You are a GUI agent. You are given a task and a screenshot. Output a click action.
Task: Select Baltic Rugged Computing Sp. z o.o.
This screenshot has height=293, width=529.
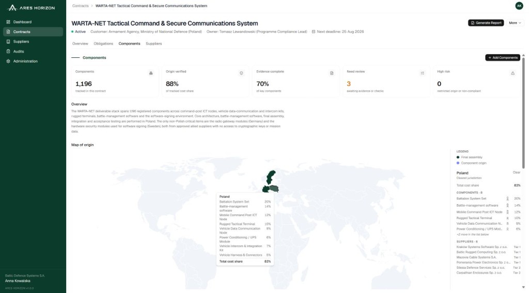(488, 252)
